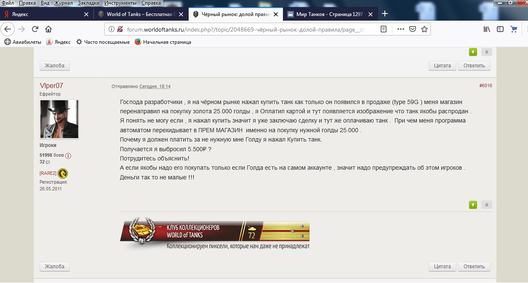Image resolution: width=528 pixels, height=283 pixels.
Task: Select the Чёрный рынок: долой правила tab
Action: coord(236,14)
